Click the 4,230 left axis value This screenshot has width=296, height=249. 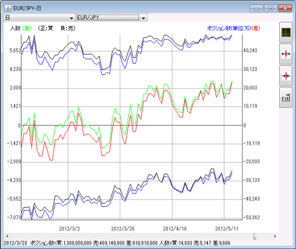[x=15, y=69]
